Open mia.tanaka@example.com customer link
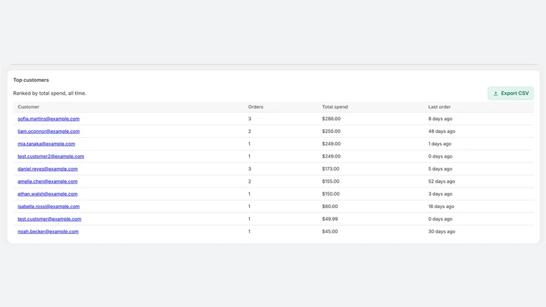 (46, 144)
